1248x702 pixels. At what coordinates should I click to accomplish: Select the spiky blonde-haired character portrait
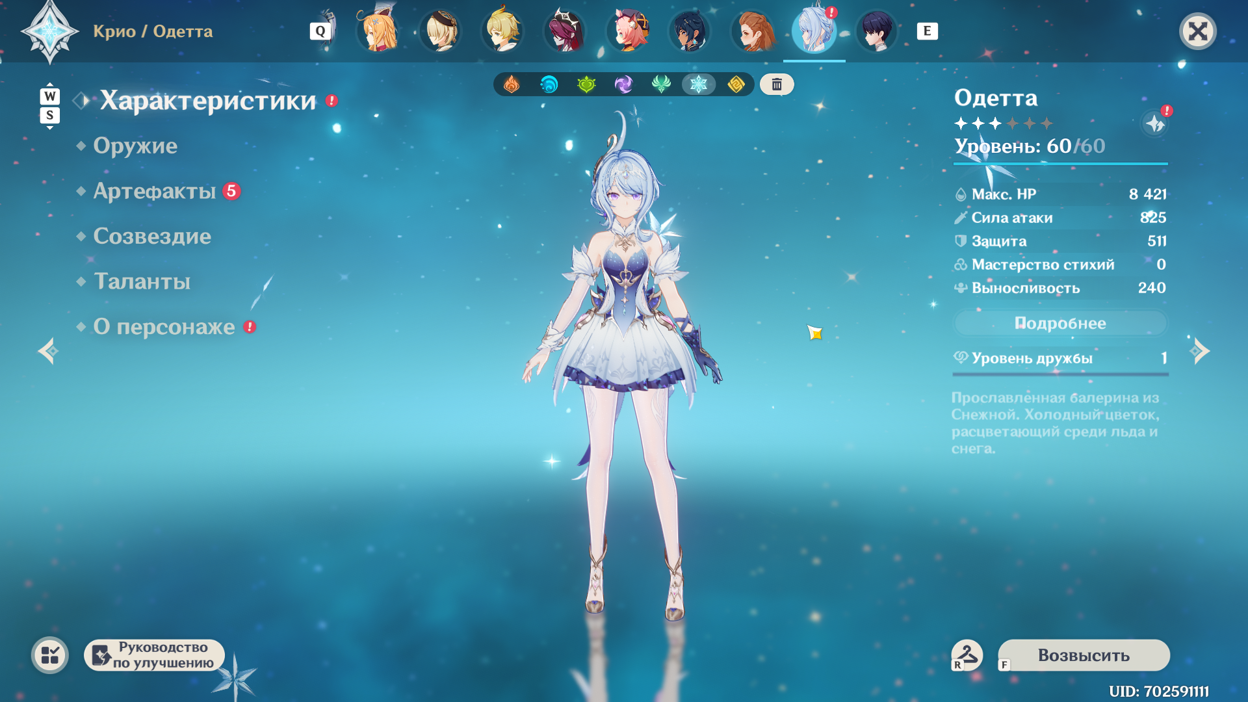(502, 31)
